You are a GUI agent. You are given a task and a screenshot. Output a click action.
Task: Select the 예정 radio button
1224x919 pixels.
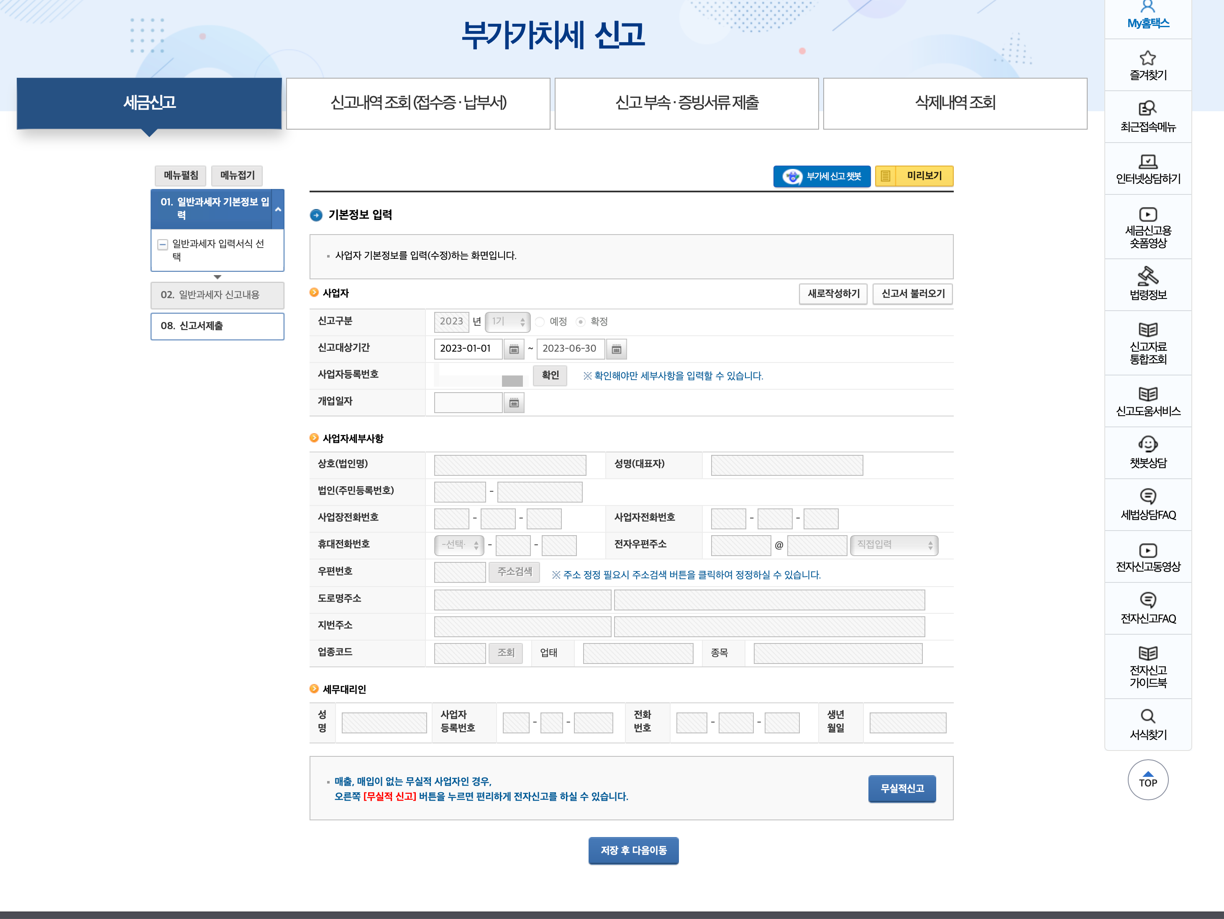click(x=540, y=322)
